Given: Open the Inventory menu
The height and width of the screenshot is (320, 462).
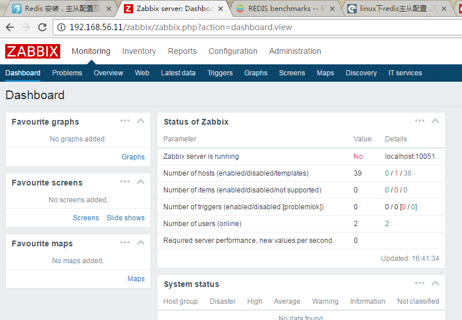Looking at the screenshot, I should pos(139,52).
